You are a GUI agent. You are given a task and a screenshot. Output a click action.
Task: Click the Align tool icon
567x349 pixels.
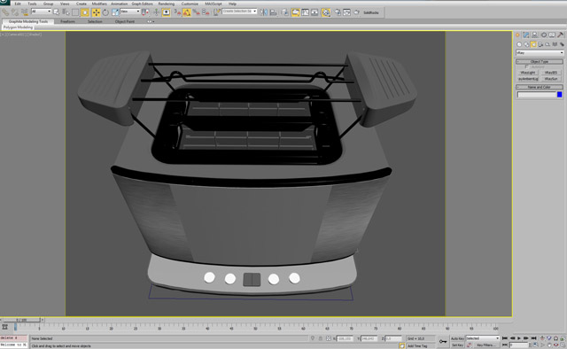(273, 12)
